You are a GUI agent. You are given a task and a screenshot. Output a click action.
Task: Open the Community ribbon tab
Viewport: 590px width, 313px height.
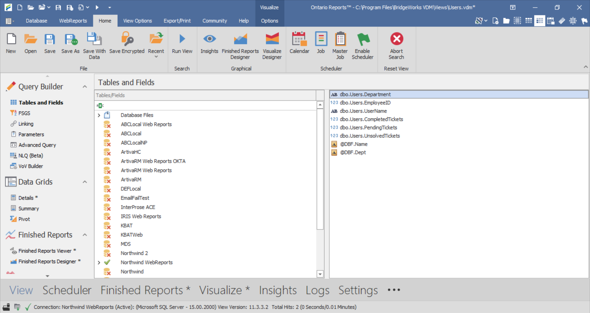click(x=214, y=21)
